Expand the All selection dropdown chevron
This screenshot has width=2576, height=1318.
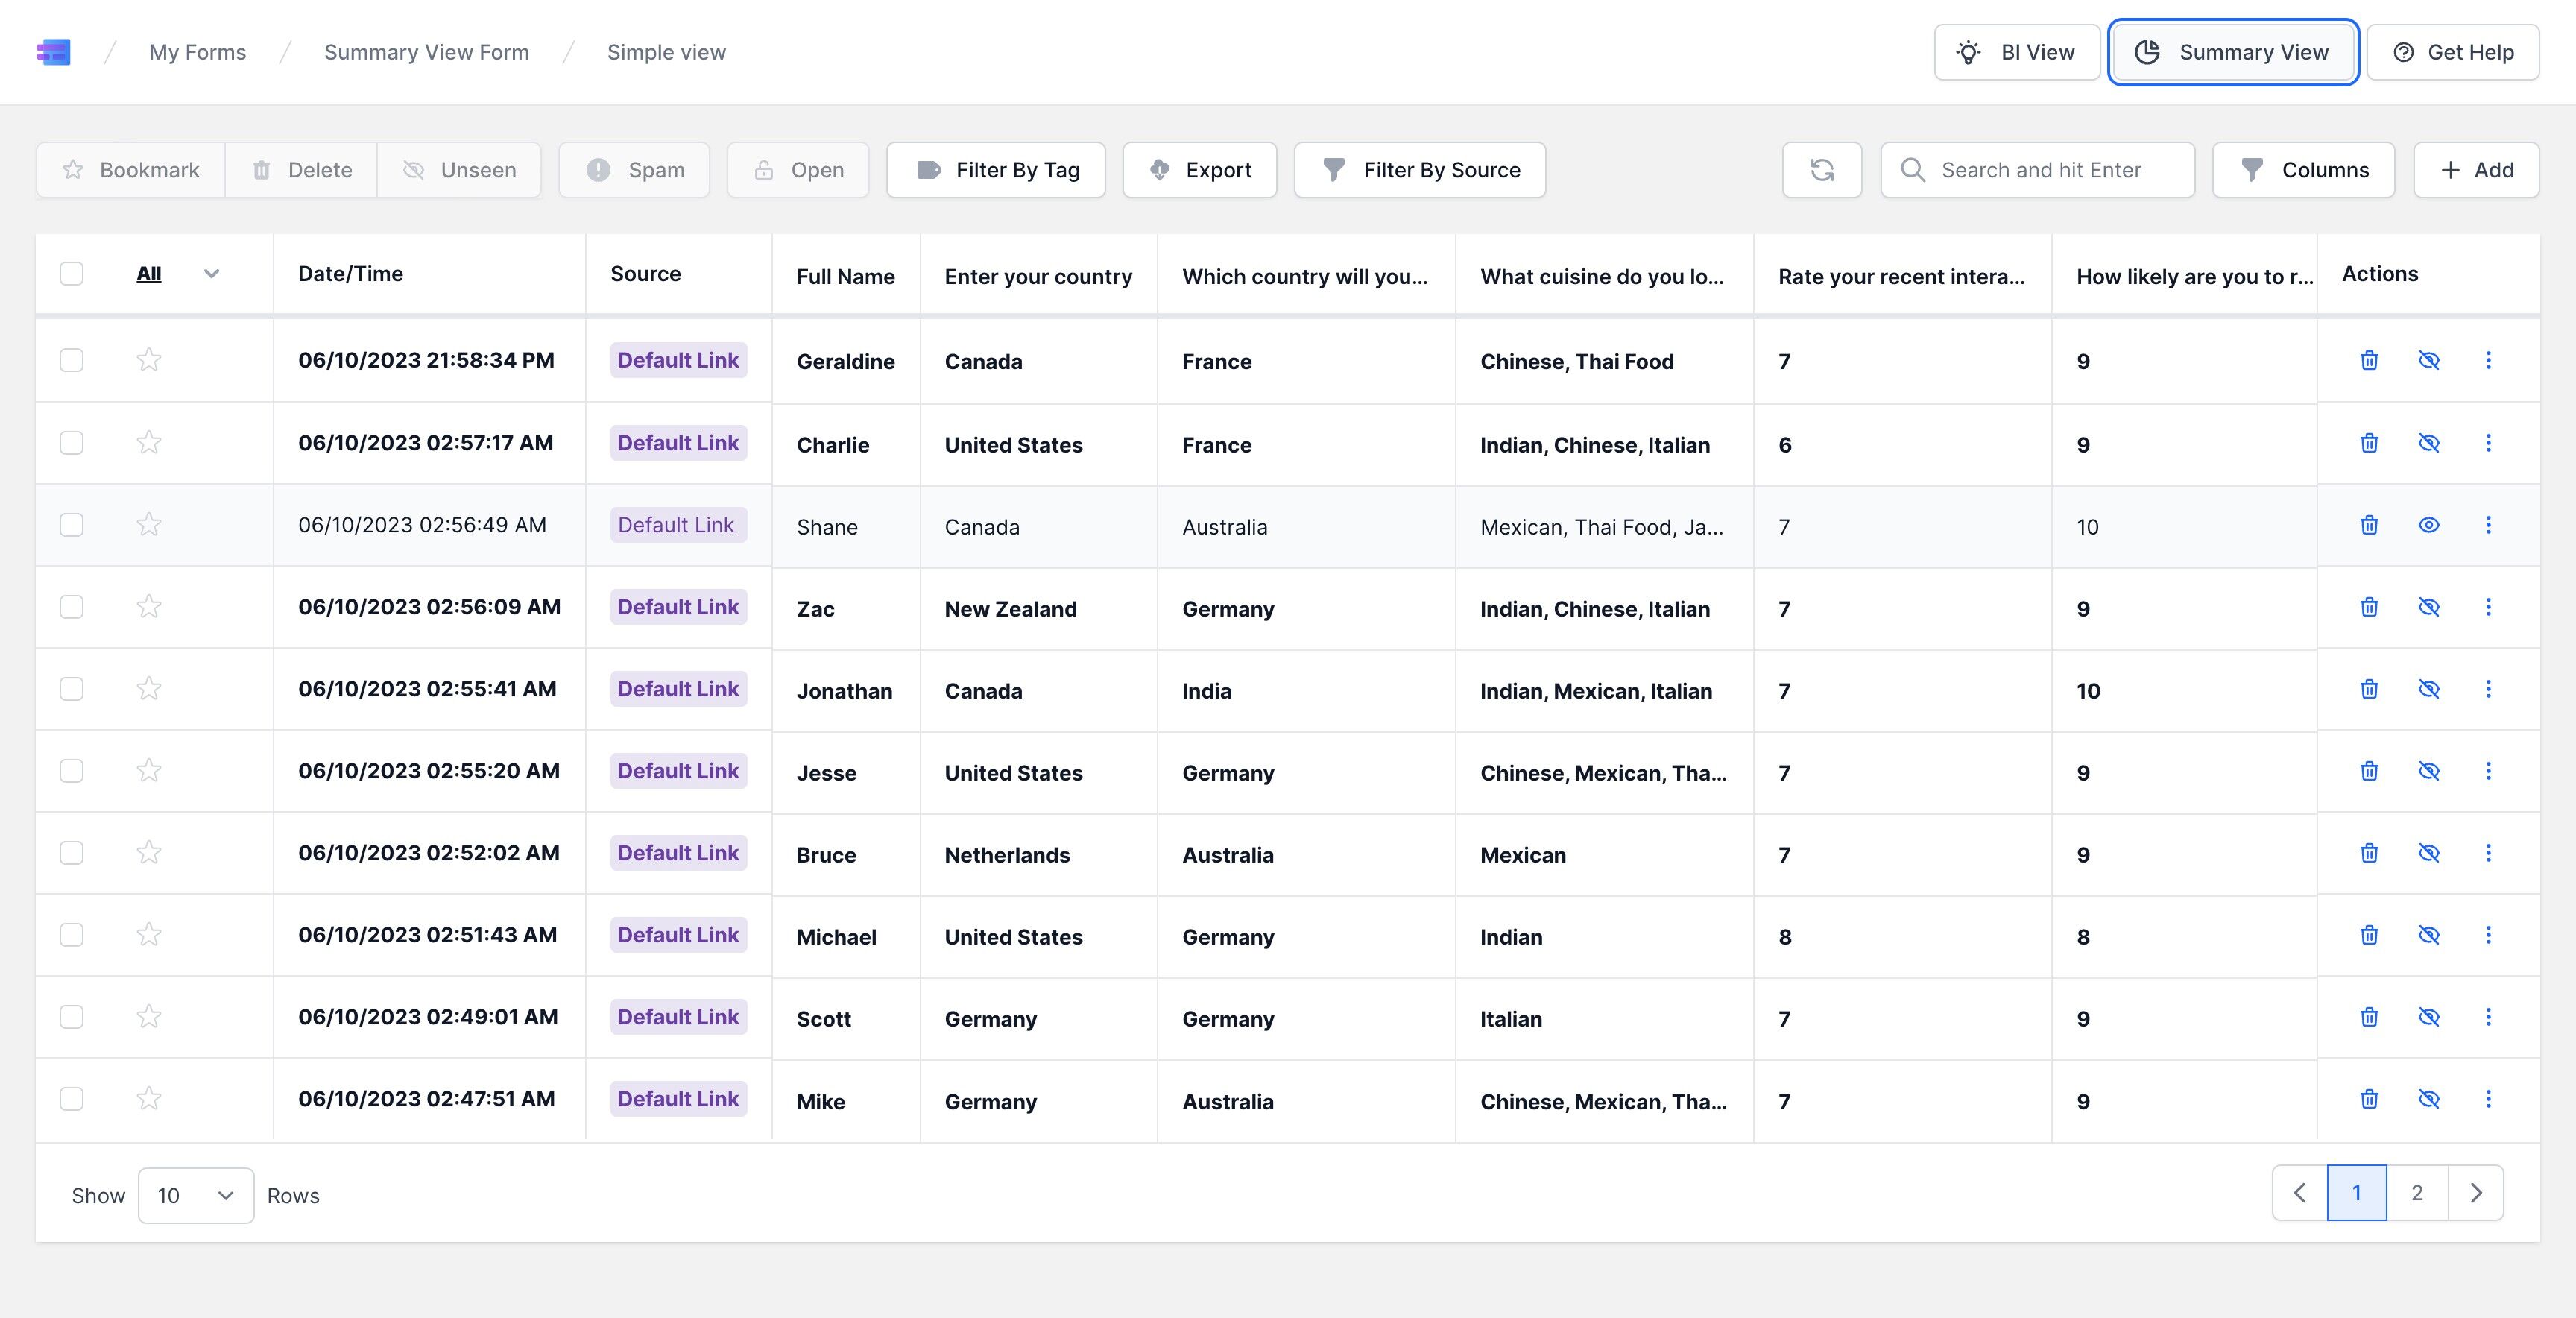(x=211, y=273)
